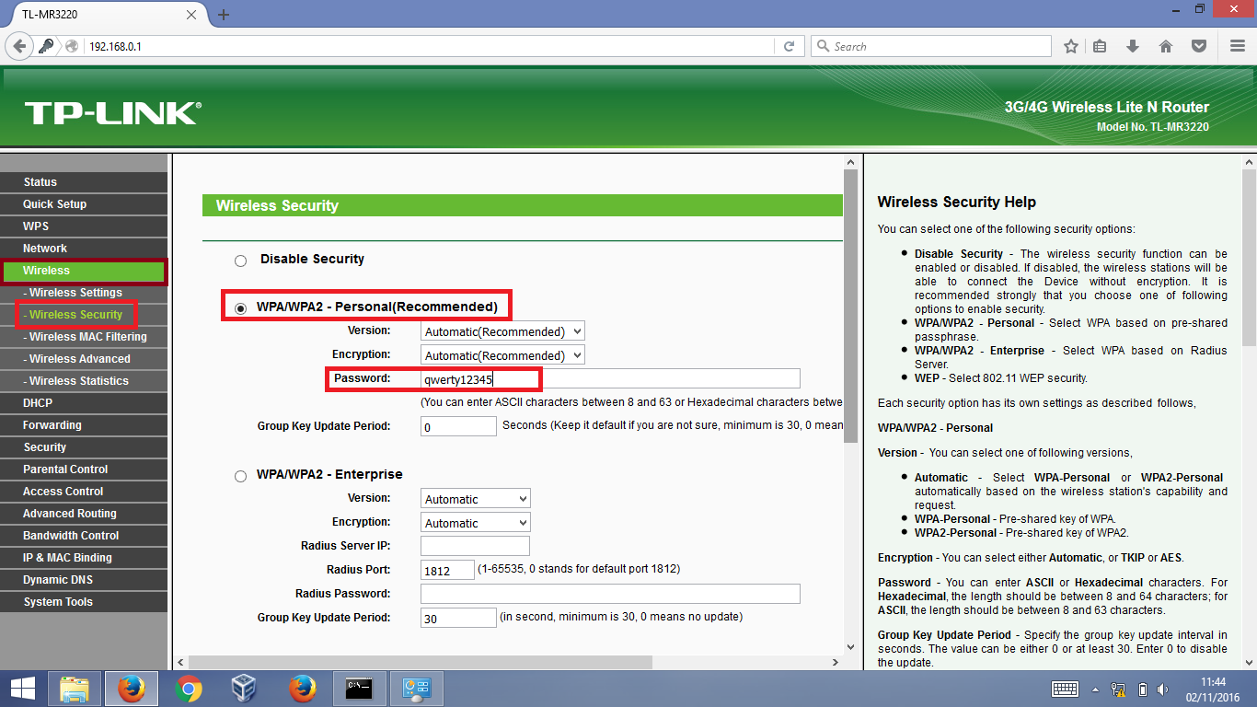Open the Network menu item
This screenshot has width=1257, height=707.
point(84,249)
